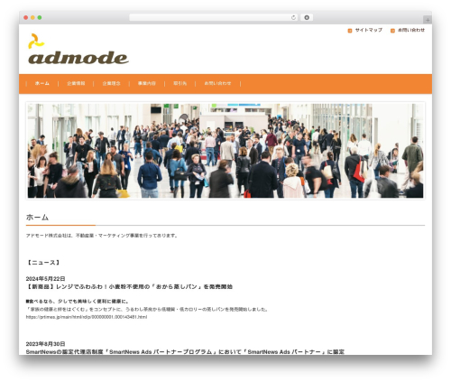
Task: Open the サイトマップ link in the header
Action: click(x=369, y=30)
